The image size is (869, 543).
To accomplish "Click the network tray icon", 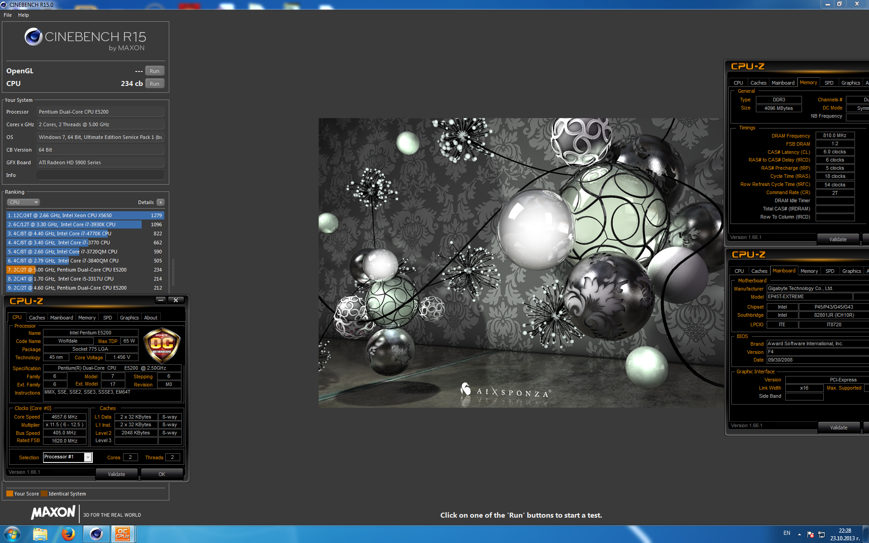I will (x=821, y=534).
